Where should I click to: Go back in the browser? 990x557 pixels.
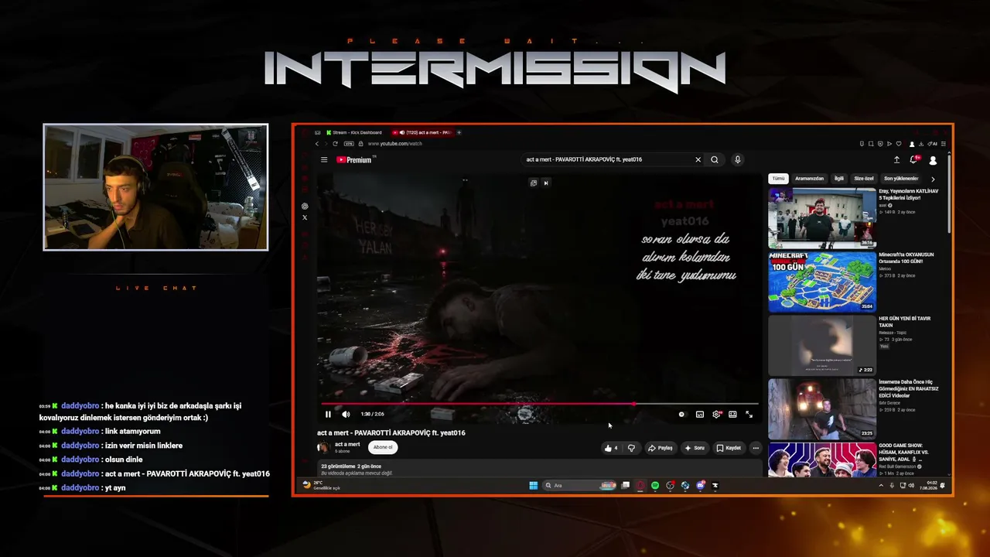(316, 144)
